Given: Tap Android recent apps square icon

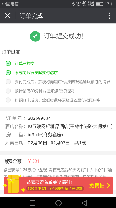Looking at the screenshot, I should 33,203.
